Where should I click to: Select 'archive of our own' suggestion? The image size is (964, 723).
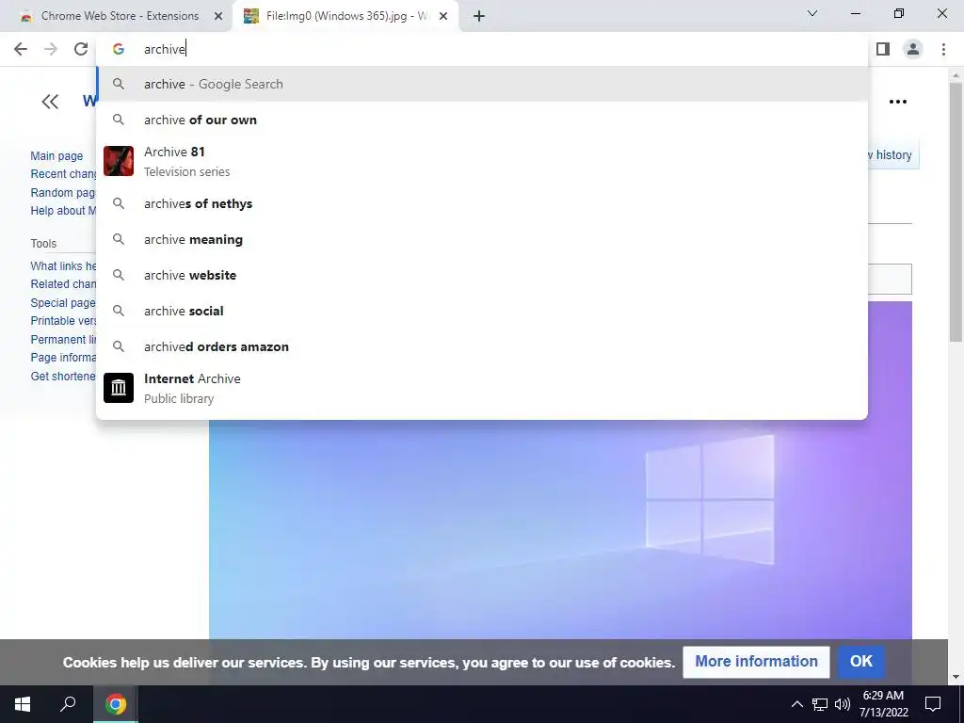click(x=482, y=120)
